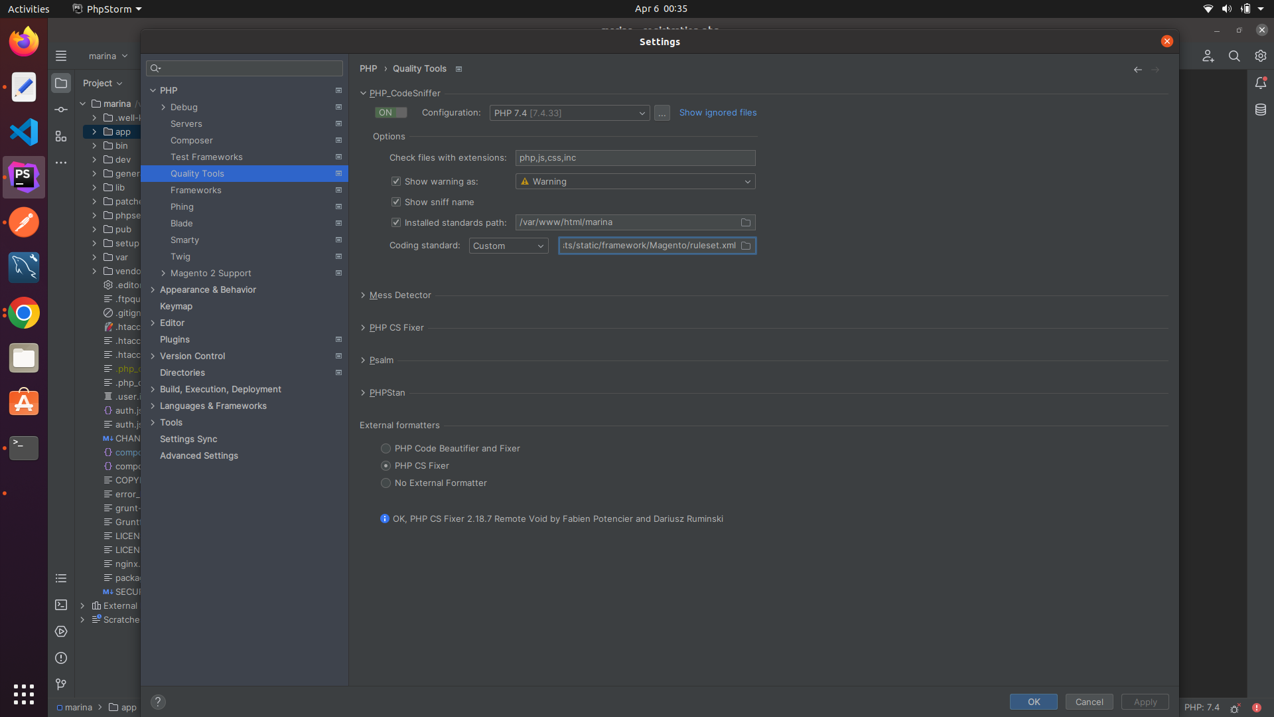This screenshot has width=1274, height=717.
Task: Browse for the installed standards path folder
Action: pyautogui.click(x=746, y=222)
